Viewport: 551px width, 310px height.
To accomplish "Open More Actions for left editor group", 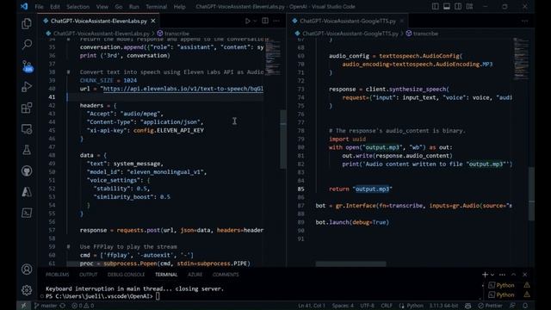I will [x=276, y=21].
